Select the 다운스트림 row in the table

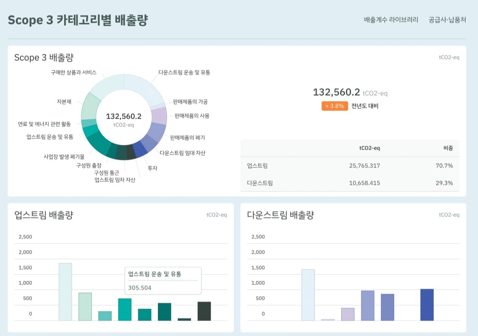(349, 183)
